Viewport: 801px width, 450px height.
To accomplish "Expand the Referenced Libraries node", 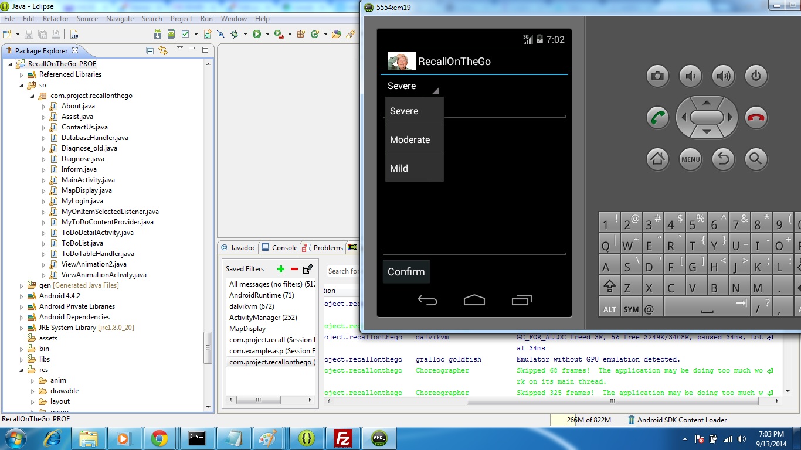I will pos(22,75).
